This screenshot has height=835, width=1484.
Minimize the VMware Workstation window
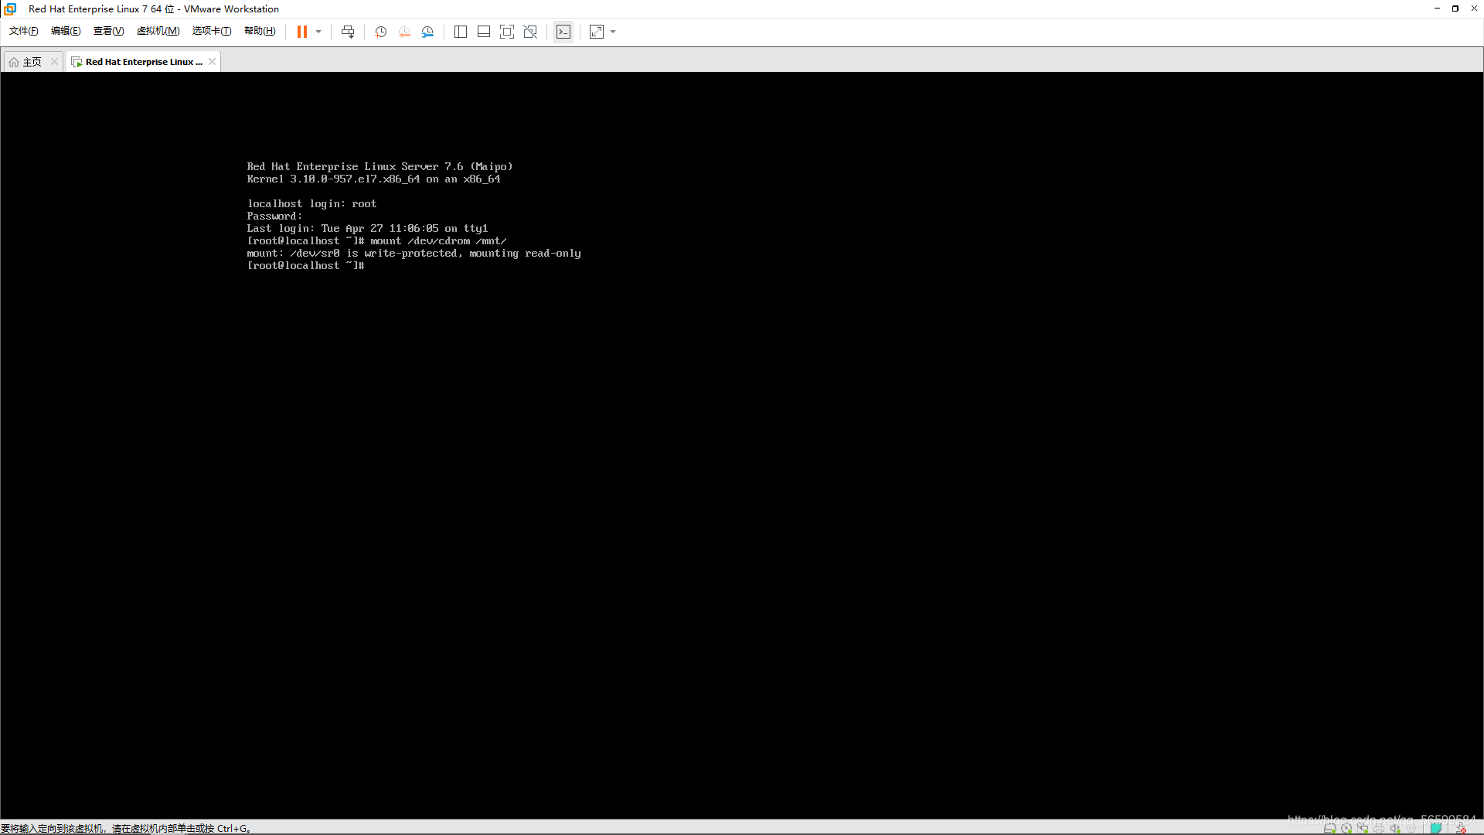[1437, 9]
